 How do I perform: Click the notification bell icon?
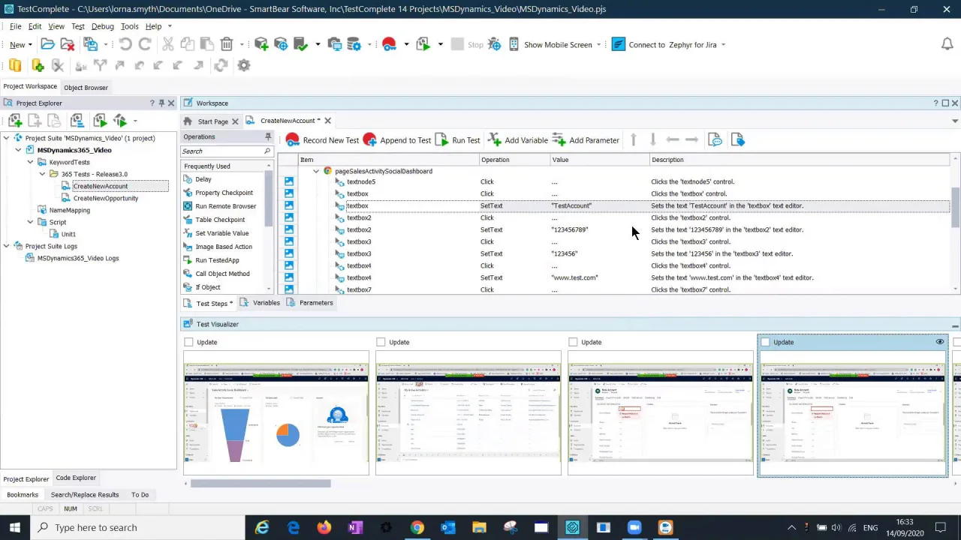(x=947, y=44)
